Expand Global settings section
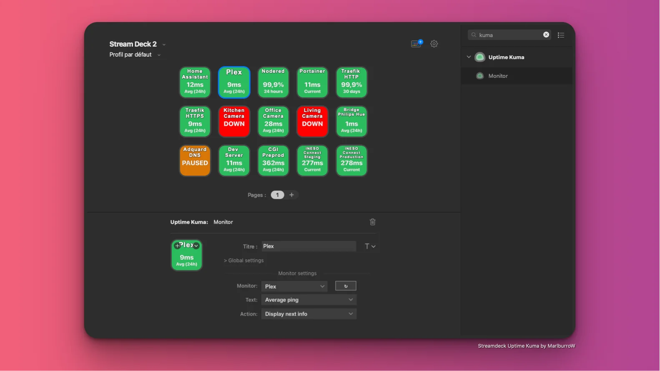Image resolution: width=660 pixels, height=371 pixels. pos(244,260)
